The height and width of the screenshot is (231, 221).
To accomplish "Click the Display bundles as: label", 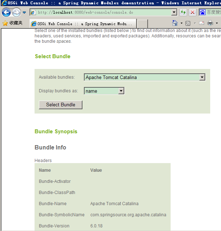I will (58, 91).
